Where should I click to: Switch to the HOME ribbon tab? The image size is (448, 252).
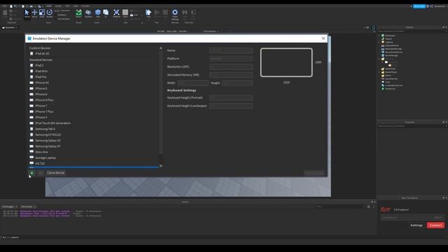point(48,6)
